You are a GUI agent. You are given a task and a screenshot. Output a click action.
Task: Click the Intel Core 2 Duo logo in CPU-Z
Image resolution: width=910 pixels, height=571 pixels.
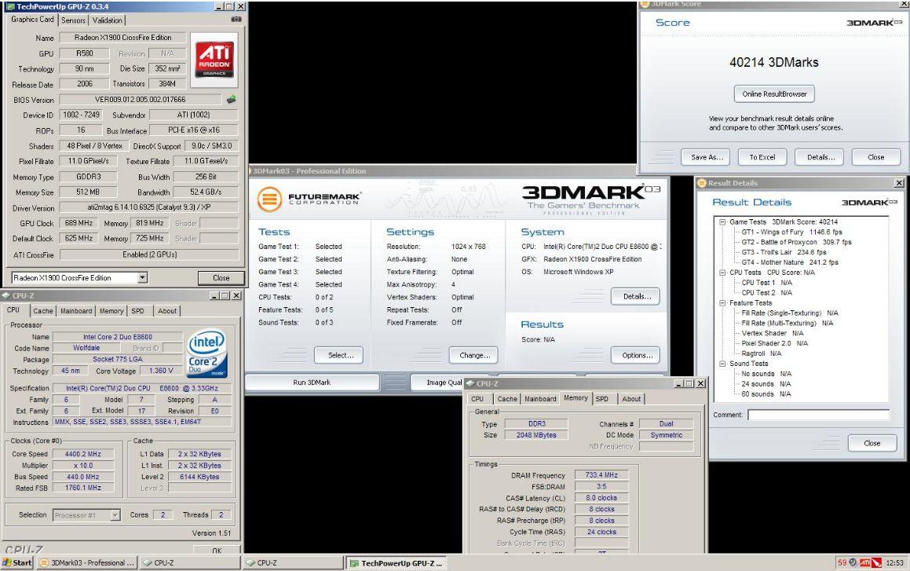pos(207,354)
